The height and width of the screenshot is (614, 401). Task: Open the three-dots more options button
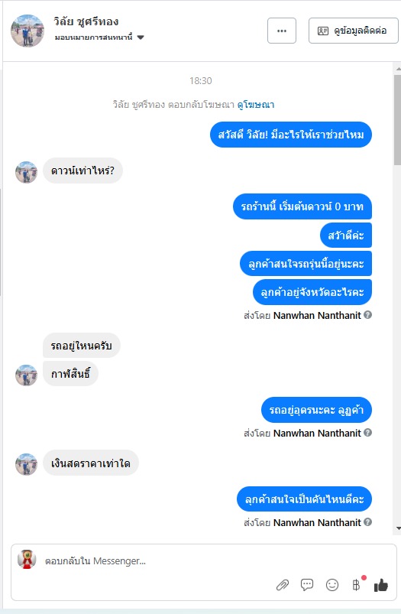point(282,31)
